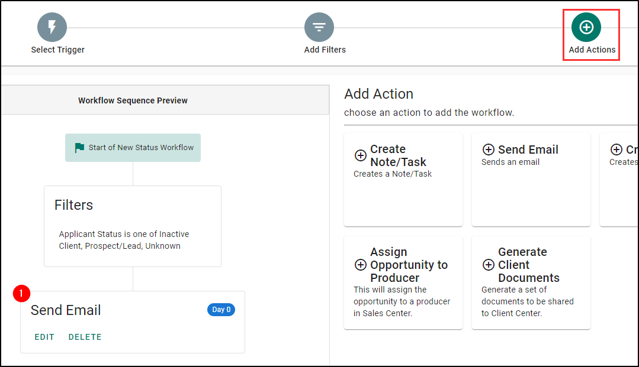Click the Add Actions plus circle icon

click(x=586, y=27)
